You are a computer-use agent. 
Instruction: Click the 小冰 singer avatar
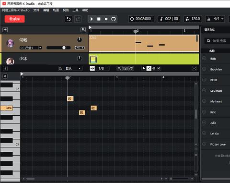(10, 61)
